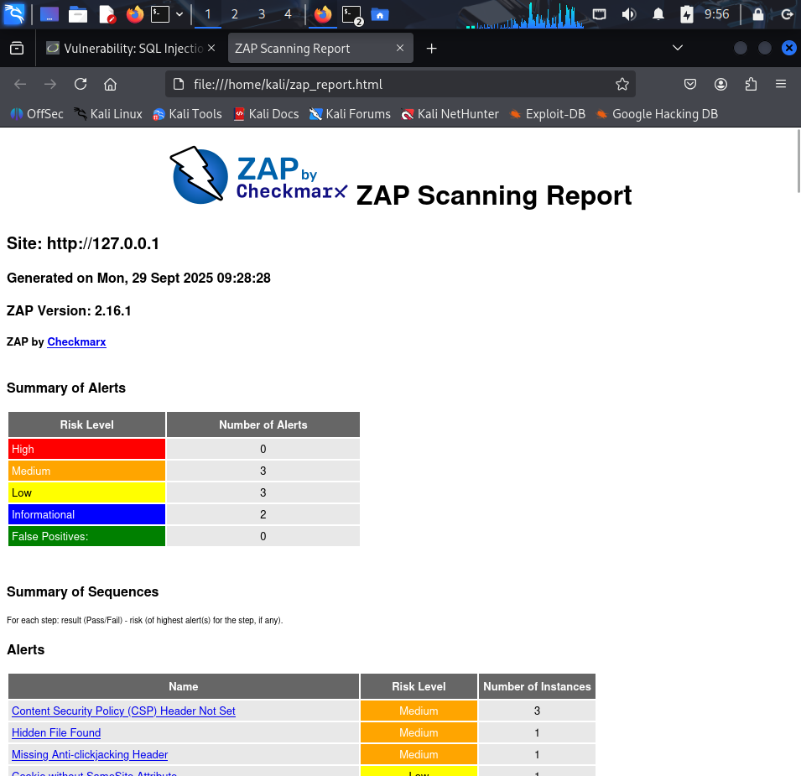Bookmark this page with star icon
The height and width of the screenshot is (776, 801).
click(x=622, y=84)
